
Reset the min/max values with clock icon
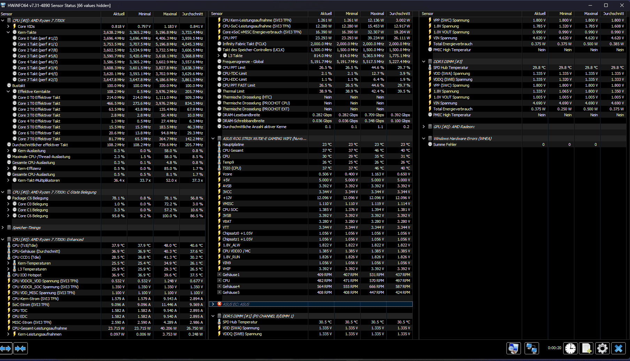[x=570, y=348]
